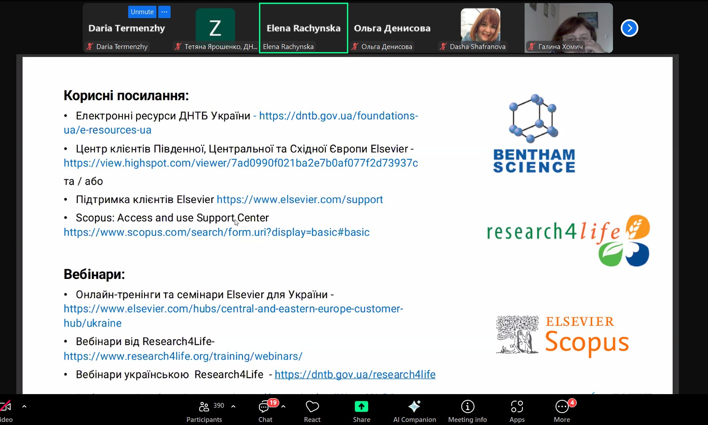This screenshot has width=708, height=425.
Task: Select Dasha Shafranova video tile
Action: [480, 28]
